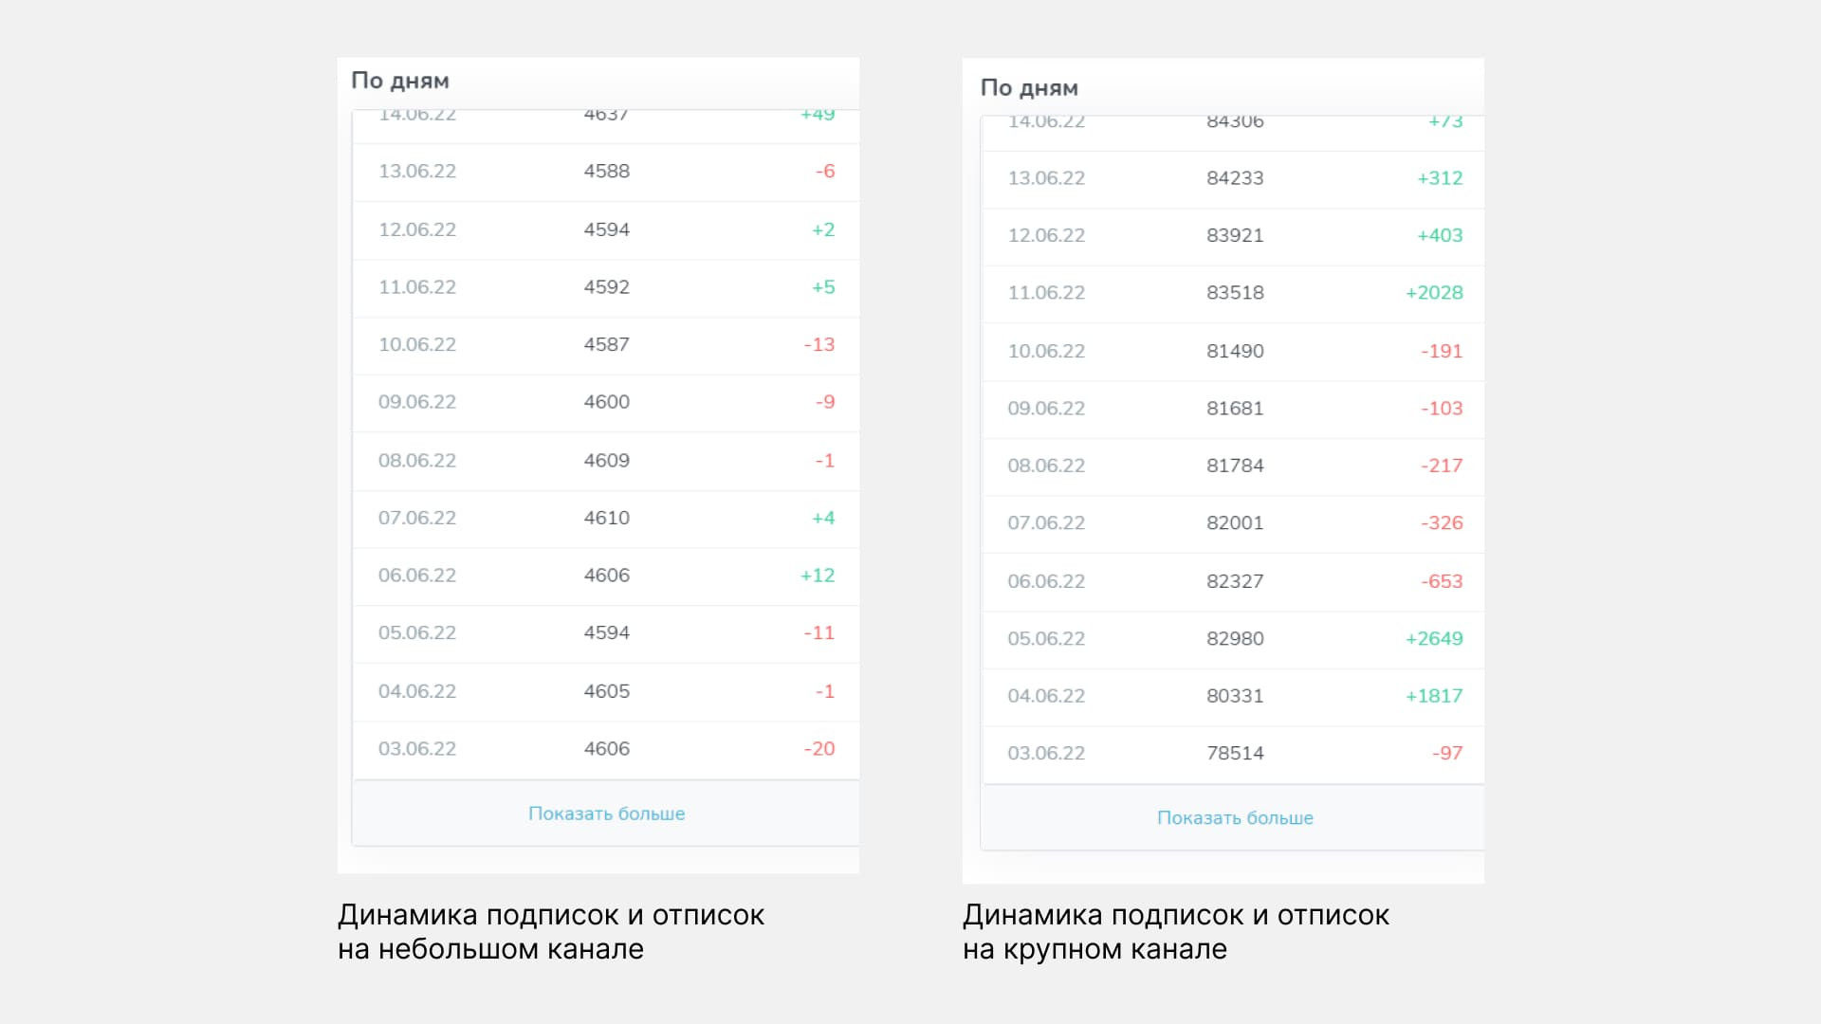Click the 84306 subscriber count for 14.06.22
This screenshot has width=1821, height=1024.
point(1235,120)
